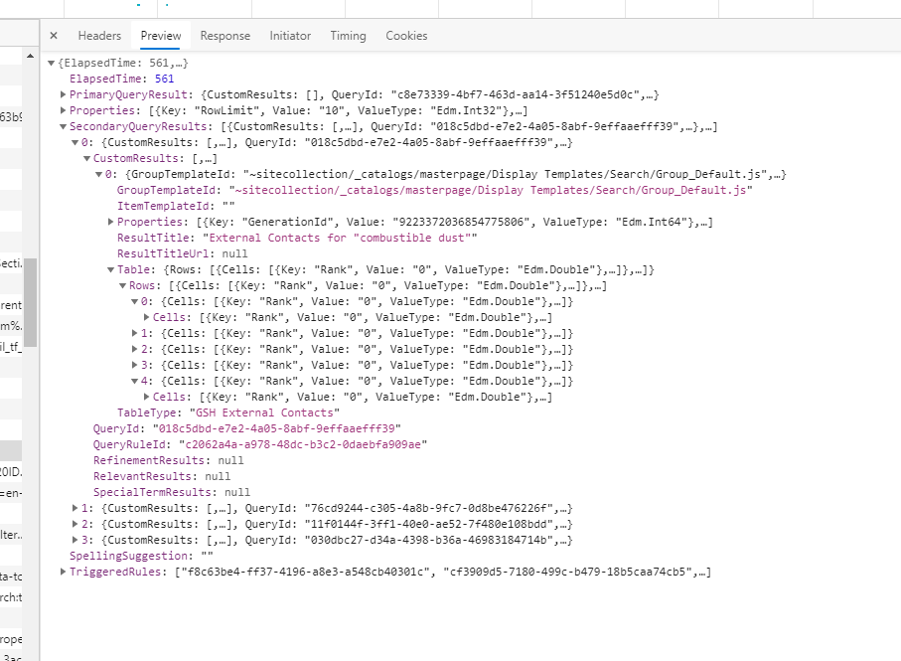Select the ItemTemplateId property line

pos(176,206)
